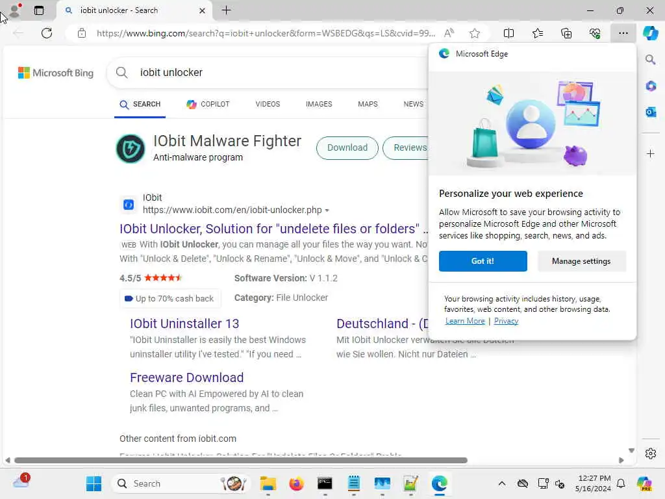Click the 4.5/5 star rating

151,278
